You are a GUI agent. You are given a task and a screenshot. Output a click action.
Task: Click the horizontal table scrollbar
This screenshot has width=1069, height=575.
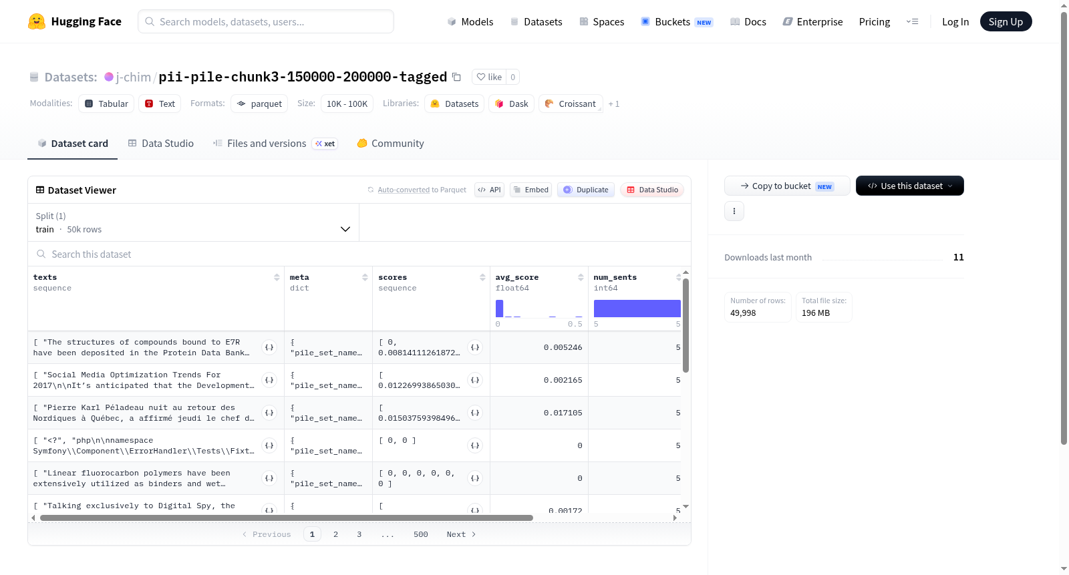[287, 518]
